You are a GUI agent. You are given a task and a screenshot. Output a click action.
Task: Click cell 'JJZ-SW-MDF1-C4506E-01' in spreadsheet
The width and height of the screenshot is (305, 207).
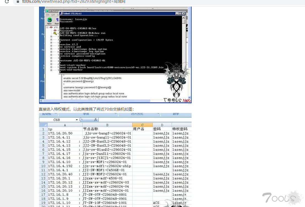point(107,170)
